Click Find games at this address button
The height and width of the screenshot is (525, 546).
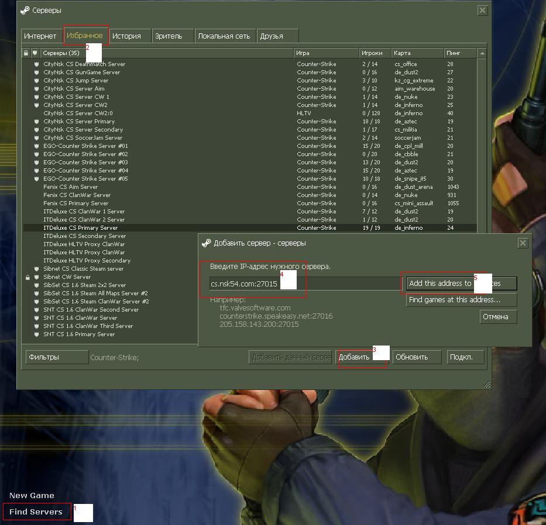[461, 299]
